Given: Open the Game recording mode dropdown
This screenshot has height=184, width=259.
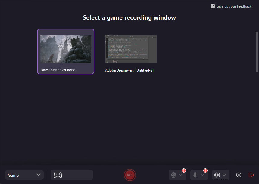Looking at the screenshot, I should 24,175.
